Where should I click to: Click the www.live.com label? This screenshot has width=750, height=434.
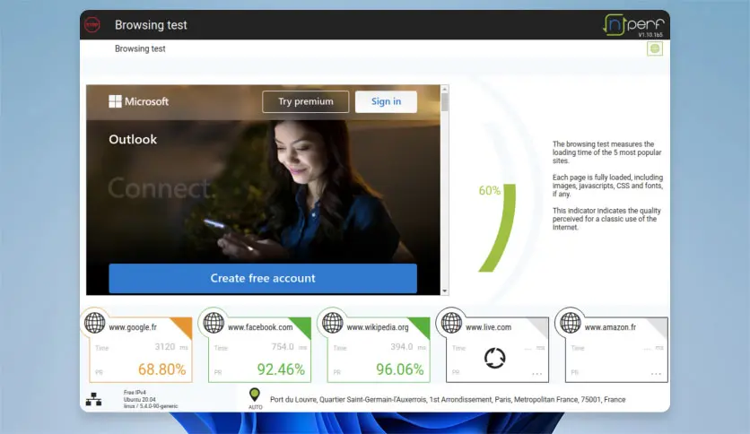tap(488, 327)
